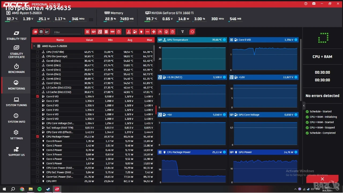The height and width of the screenshot is (193, 343).
Task: Switch to table-only view icon
Action: (x=41, y=32)
